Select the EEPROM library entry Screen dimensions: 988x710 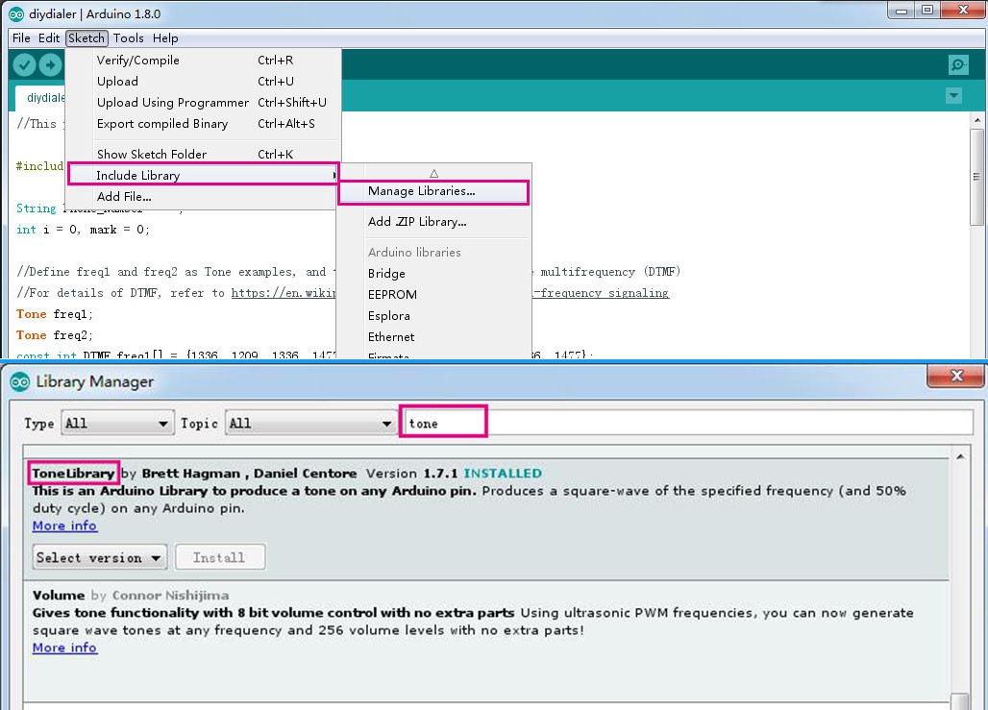coord(392,295)
